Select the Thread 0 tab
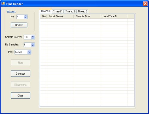 click(x=46, y=11)
